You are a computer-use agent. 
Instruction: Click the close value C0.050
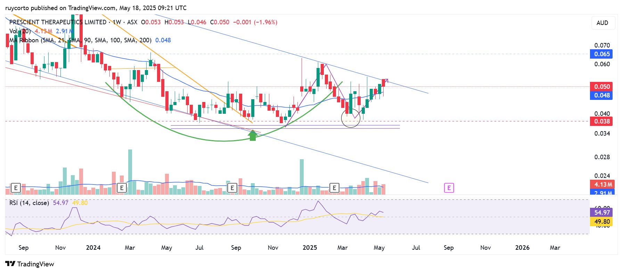click(x=220, y=22)
